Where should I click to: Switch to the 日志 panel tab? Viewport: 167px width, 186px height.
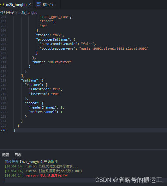coord(18,155)
